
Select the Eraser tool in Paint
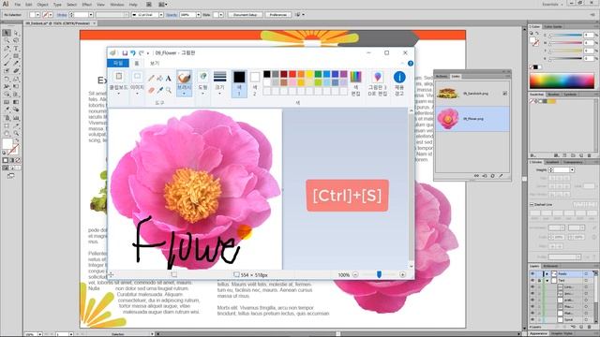click(152, 90)
